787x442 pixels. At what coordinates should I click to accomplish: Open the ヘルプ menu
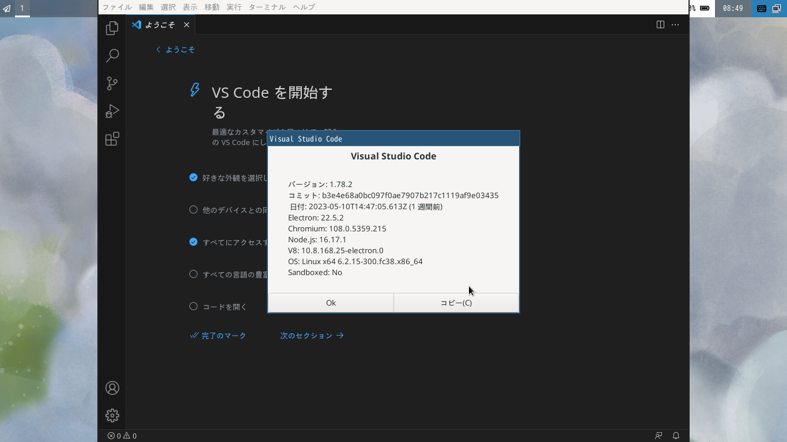(x=304, y=7)
